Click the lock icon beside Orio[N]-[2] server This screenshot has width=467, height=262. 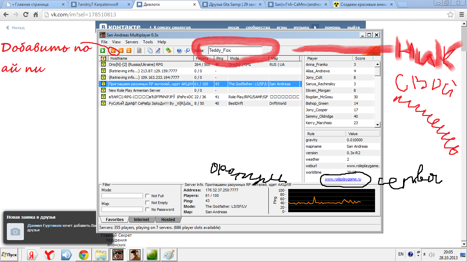103,64
